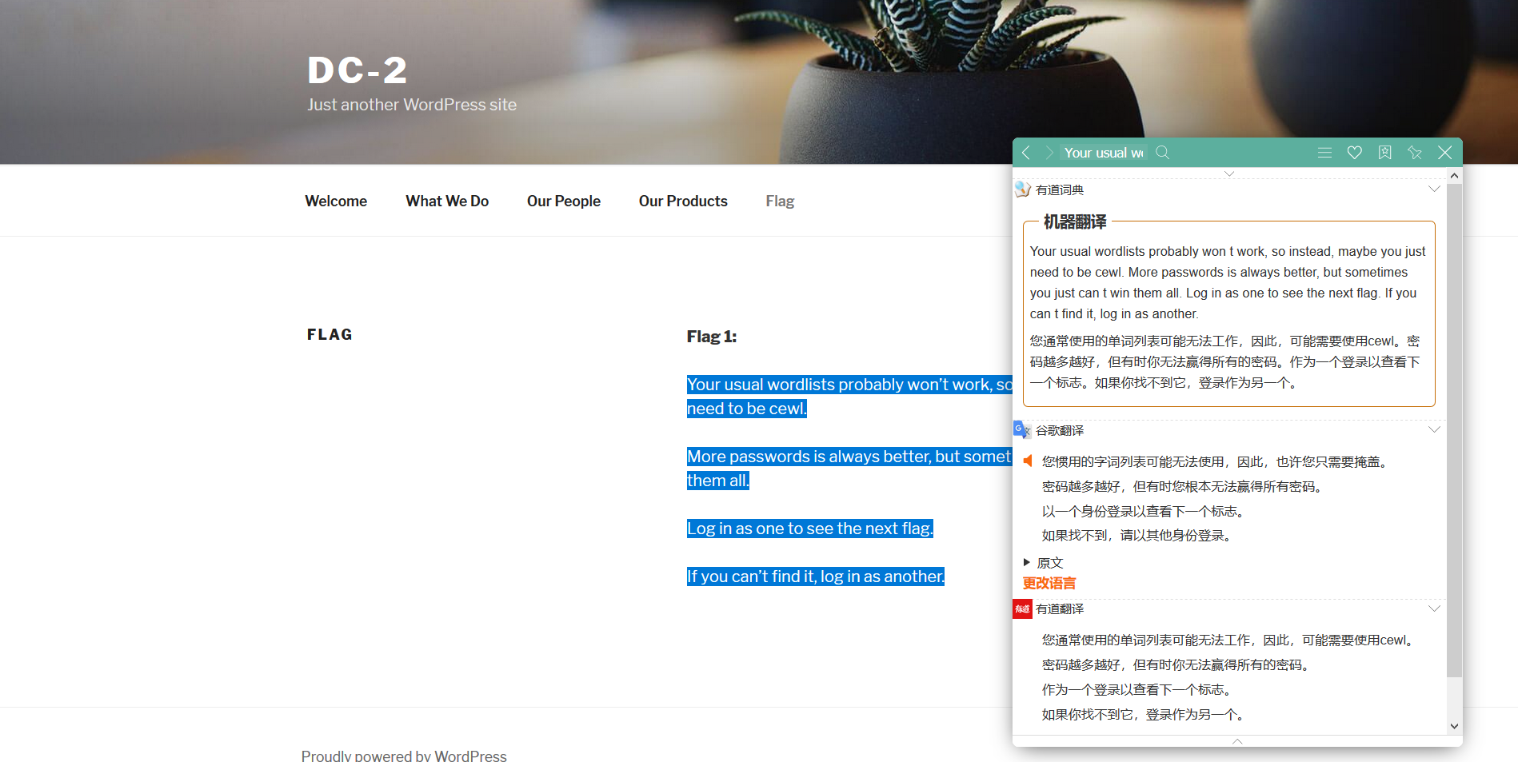Open the Welcome menu item
Image resolution: width=1518 pixels, height=762 pixels.
pos(336,201)
